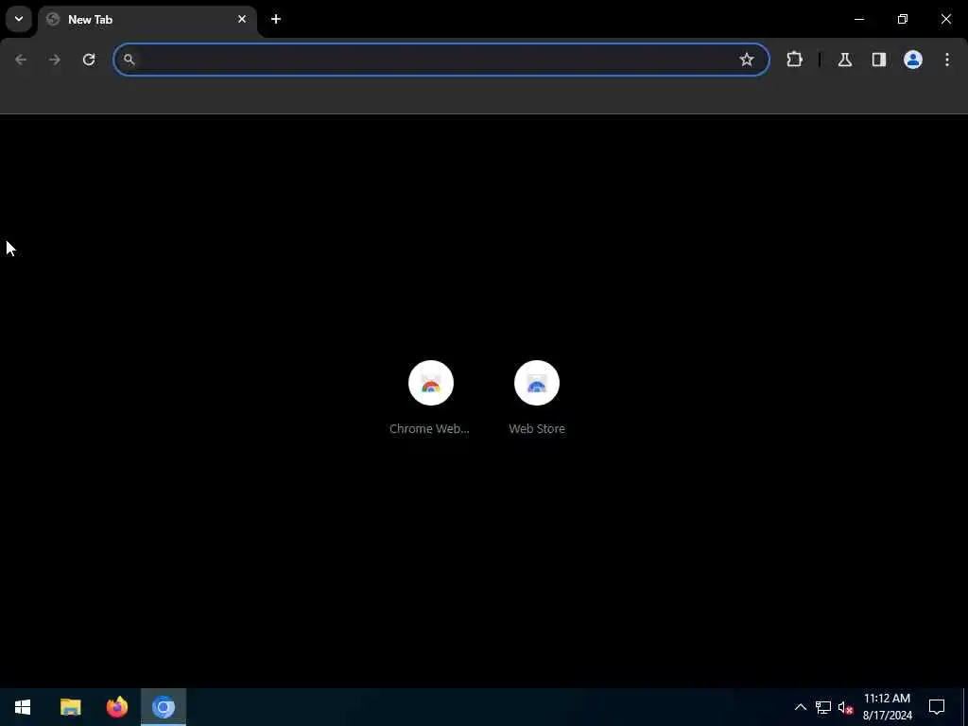Open the clock showing 11:12 AM
The height and width of the screenshot is (726, 968).
tap(887, 707)
